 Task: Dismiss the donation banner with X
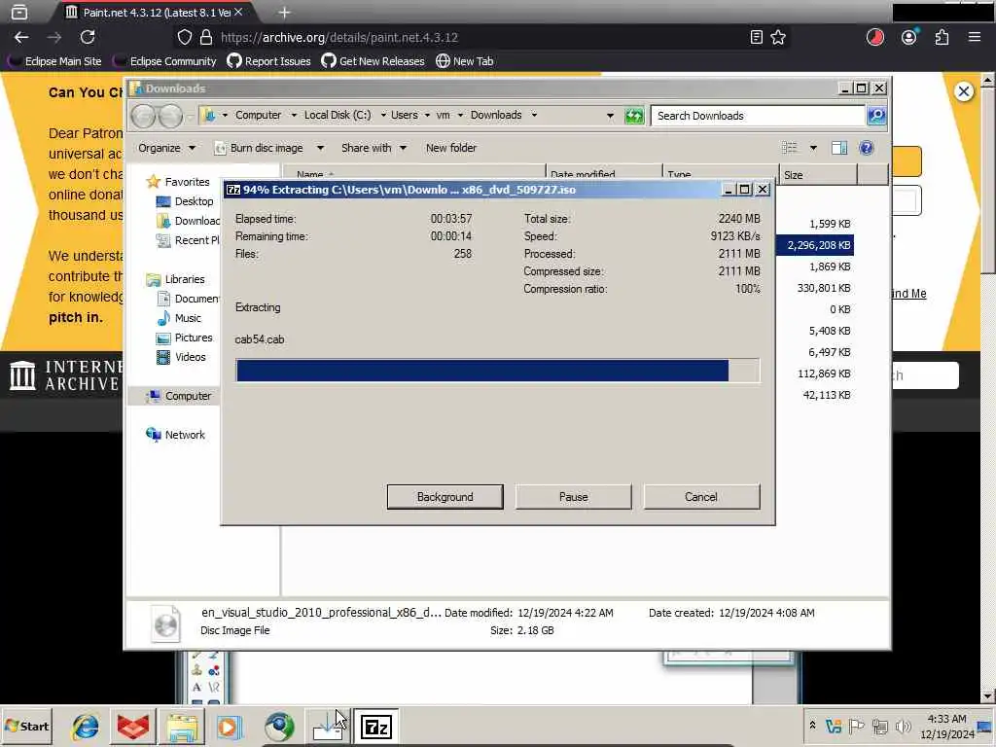(x=964, y=91)
